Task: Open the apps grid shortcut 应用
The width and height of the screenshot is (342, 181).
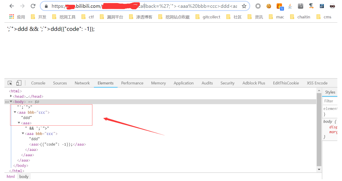Action: (17, 17)
